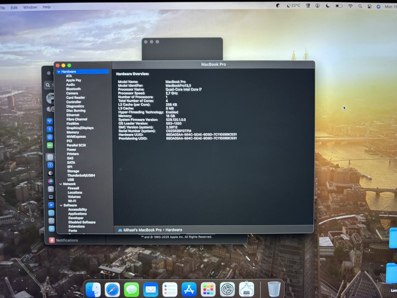Click Notifications in the Settings sidebar
Screen dimensions: 397x298
point(67,240)
